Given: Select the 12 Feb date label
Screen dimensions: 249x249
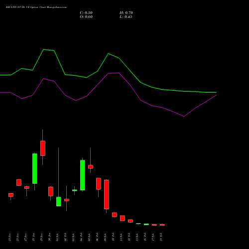Looking at the screenshot, I should coord(129,237).
